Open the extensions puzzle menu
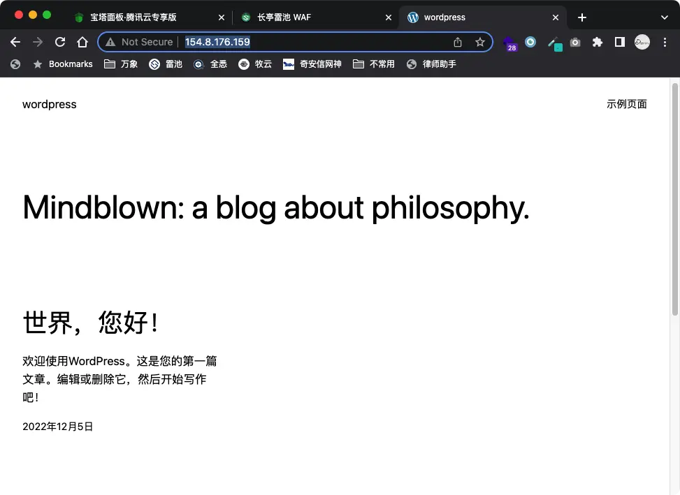The image size is (680, 495). tap(597, 42)
